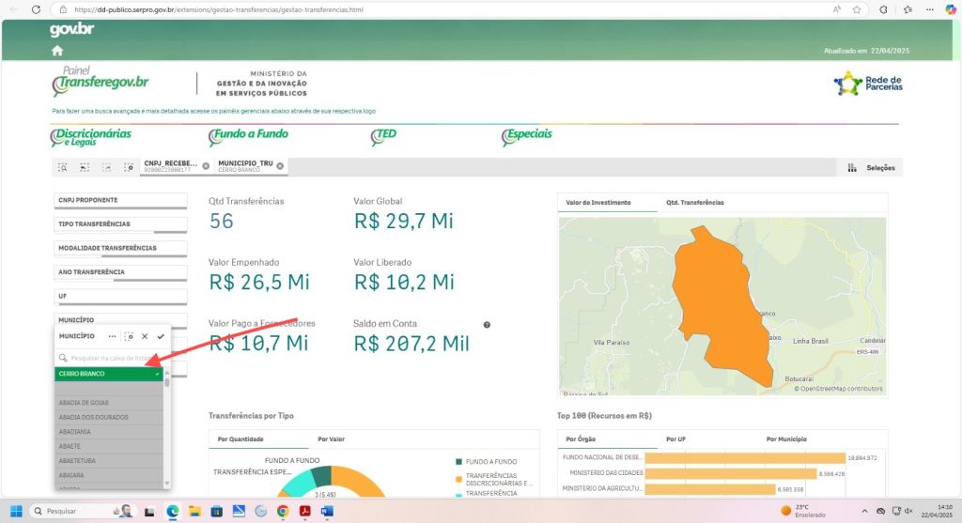Clear all selections icon in selection bar

[129, 167]
